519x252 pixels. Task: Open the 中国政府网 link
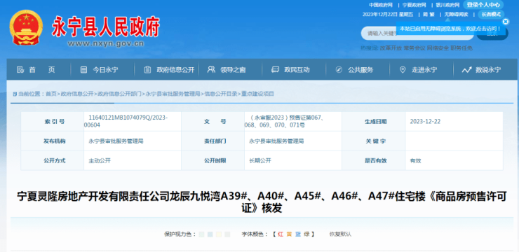coord(381,5)
